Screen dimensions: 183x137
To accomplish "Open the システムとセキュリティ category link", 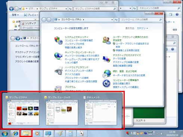I will point(77,37).
